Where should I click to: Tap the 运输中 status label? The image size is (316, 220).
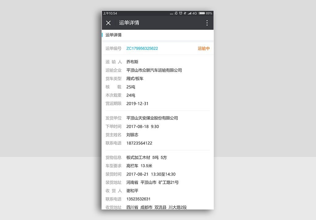[204, 48]
